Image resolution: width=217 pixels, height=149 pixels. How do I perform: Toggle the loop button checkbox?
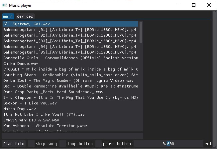[x=63, y=144]
